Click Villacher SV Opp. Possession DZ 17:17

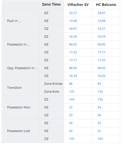pyautogui.click(x=73, y=60)
